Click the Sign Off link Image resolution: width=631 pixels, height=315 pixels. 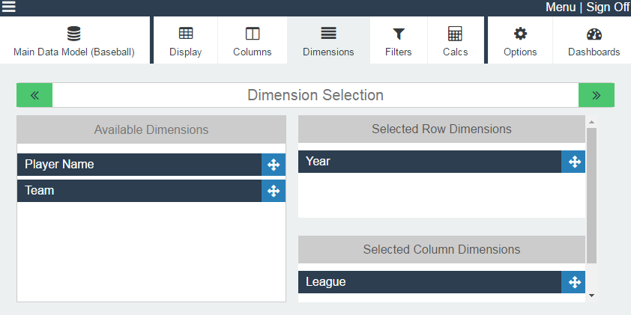click(x=608, y=7)
